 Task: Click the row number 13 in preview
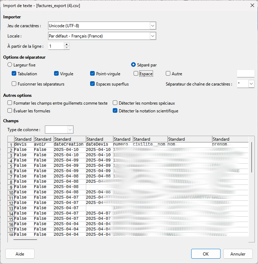coord(11,209)
